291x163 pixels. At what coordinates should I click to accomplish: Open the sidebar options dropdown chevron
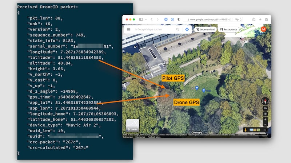146,20
